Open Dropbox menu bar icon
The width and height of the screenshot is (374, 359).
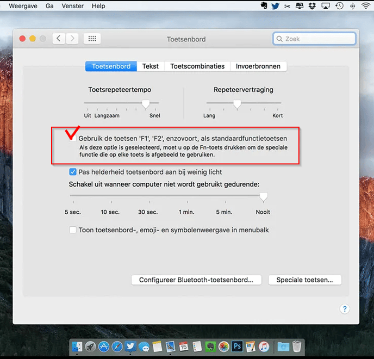(x=312, y=6)
